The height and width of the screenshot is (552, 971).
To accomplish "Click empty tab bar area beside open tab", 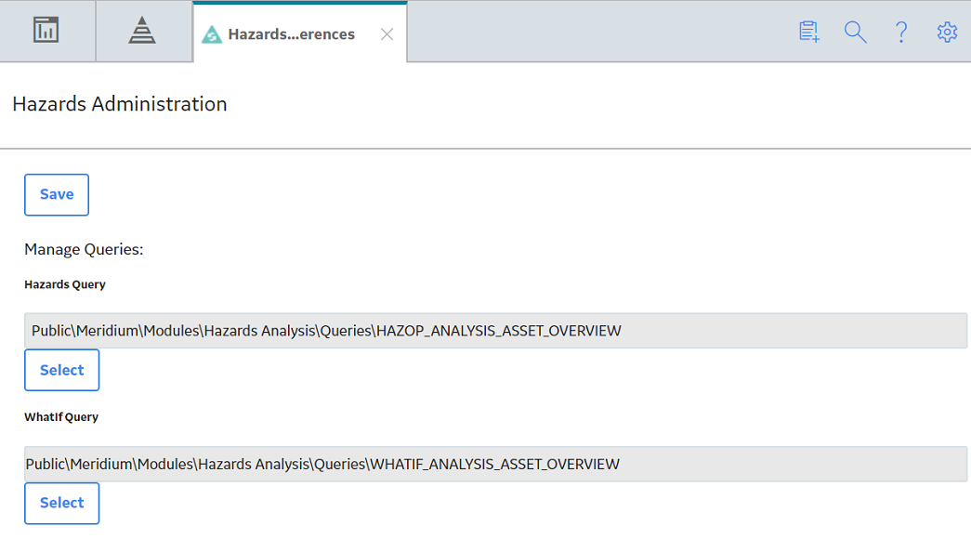I will pyautogui.click(x=600, y=31).
